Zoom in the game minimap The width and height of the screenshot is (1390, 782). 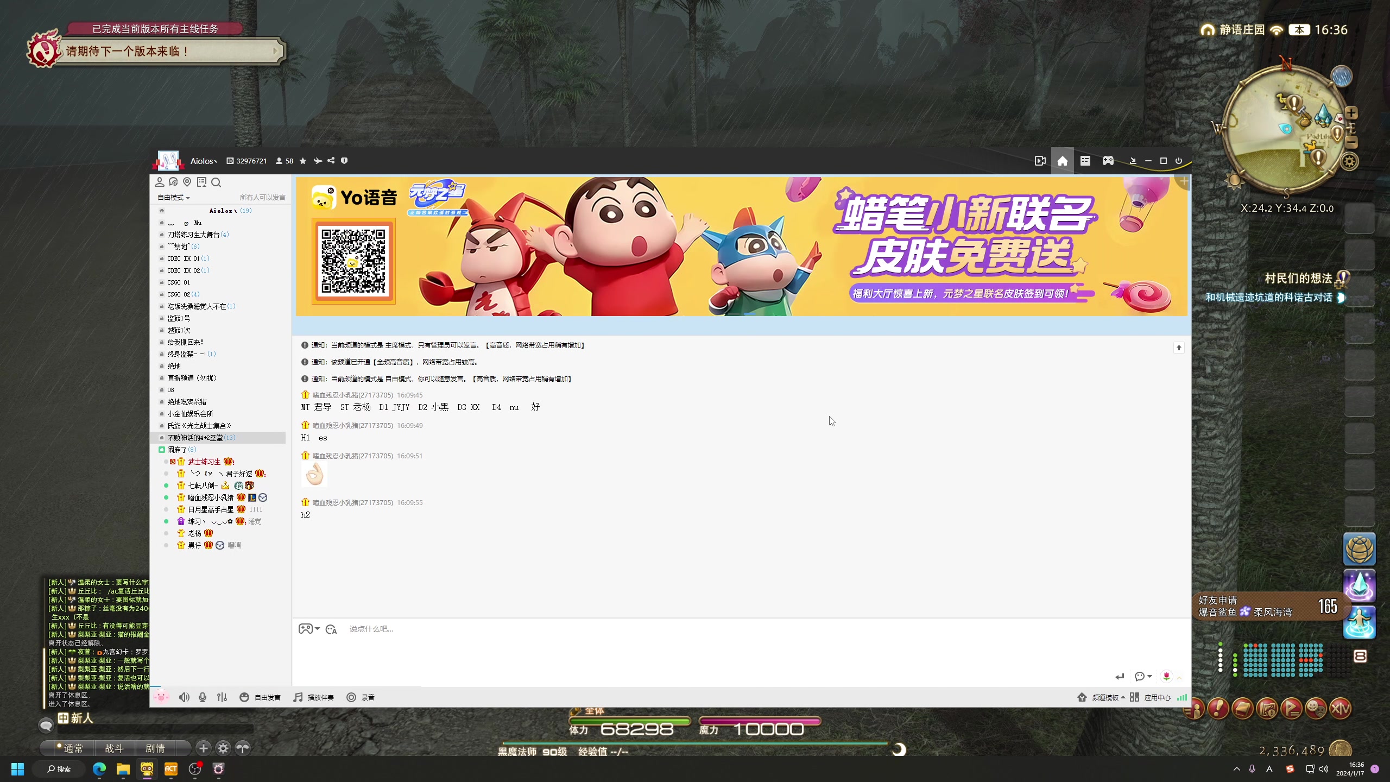point(1351,113)
